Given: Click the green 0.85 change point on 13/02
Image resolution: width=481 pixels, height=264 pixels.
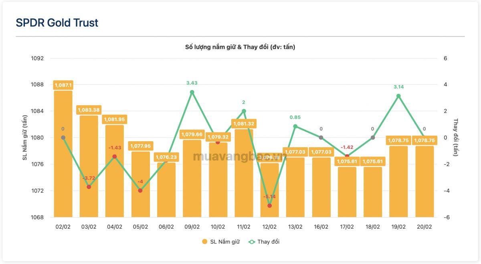Looking at the screenshot, I should 295,126.
